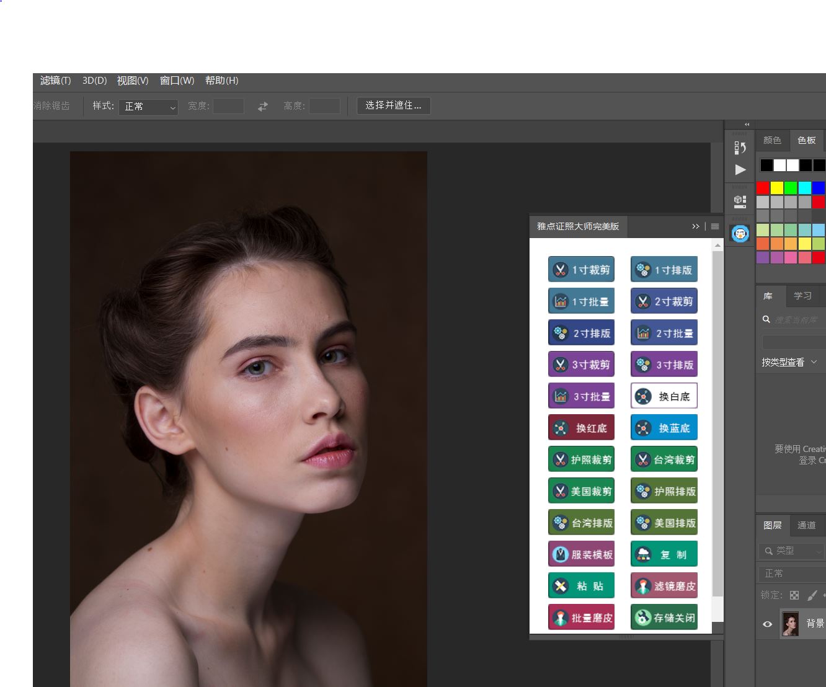The image size is (826, 687).
Task: Click the library search field
Action: click(x=794, y=319)
